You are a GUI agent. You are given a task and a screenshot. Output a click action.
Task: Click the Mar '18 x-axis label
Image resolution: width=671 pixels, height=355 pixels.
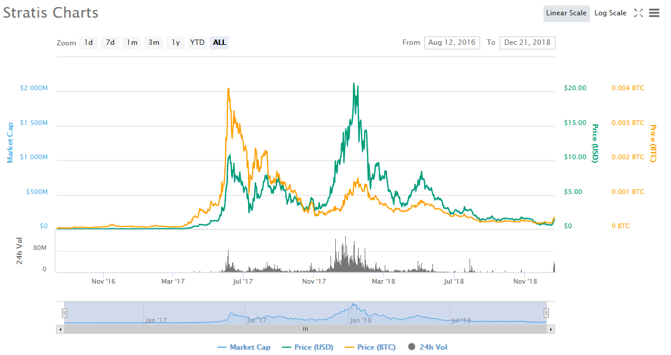(x=384, y=281)
